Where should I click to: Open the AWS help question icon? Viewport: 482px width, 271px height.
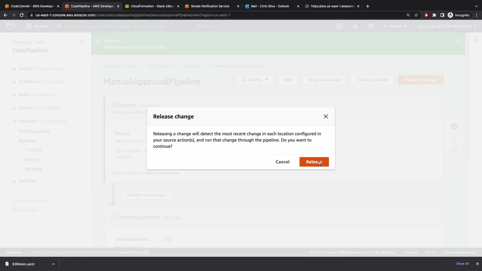pyautogui.click(x=371, y=26)
